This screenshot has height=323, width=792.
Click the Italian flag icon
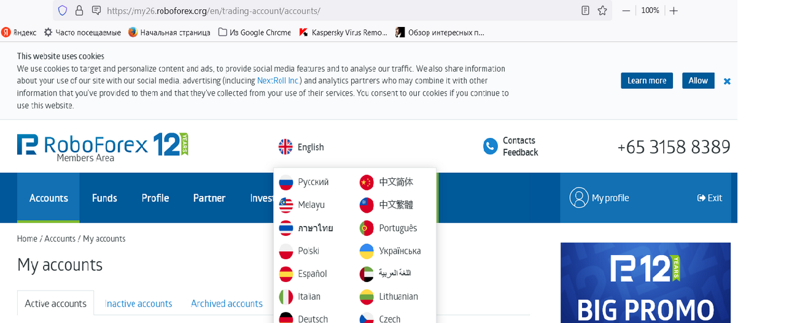286,297
